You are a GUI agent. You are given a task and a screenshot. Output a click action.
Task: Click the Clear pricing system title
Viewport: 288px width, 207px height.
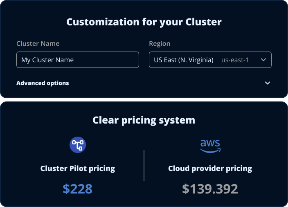coord(144,120)
